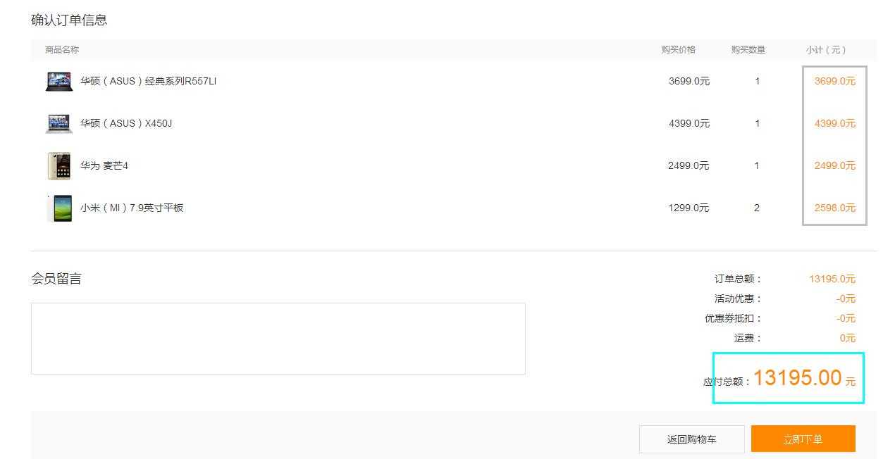Click the quantity 2 for Xiaomi tablet
The image size is (895, 459).
pyautogui.click(x=757, y=208)
